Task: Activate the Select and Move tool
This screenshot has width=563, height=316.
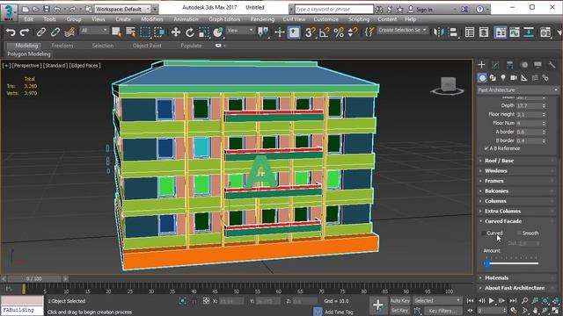Action: click(x=176, y=32)
